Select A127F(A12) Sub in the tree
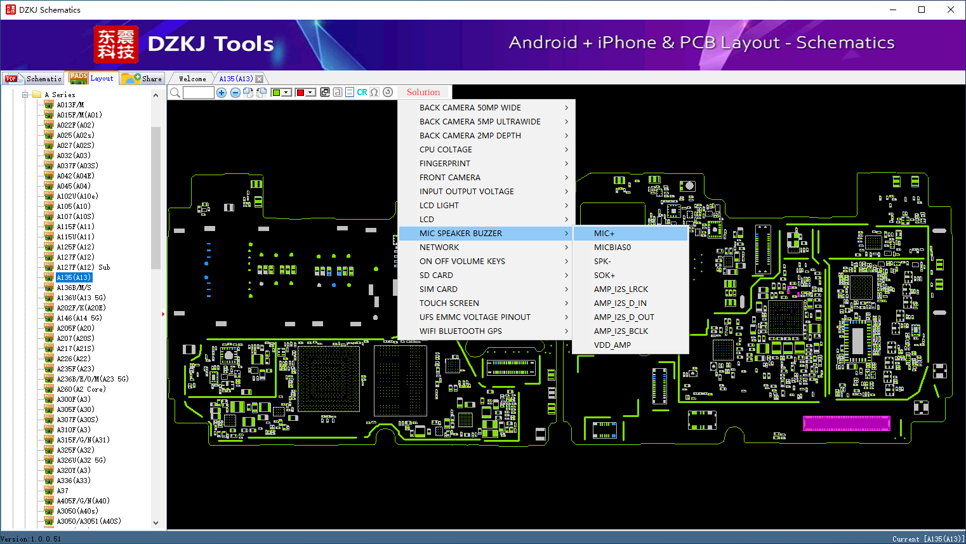The image size is (966, 544). (x=83, y=267)
